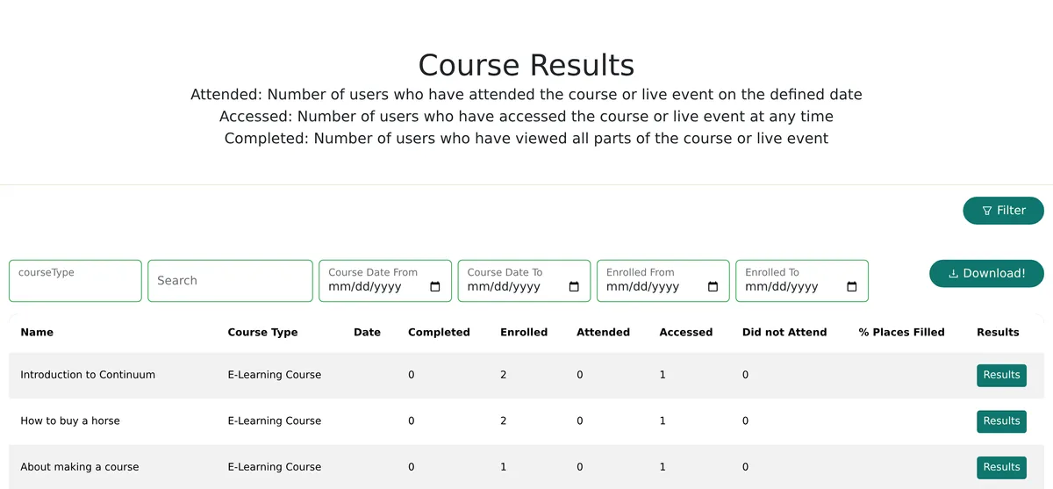
Task: Click the Filter button
Action: coord(1003,211)
